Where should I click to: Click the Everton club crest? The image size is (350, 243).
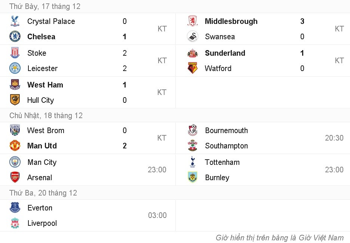click(x=15, y=208)
